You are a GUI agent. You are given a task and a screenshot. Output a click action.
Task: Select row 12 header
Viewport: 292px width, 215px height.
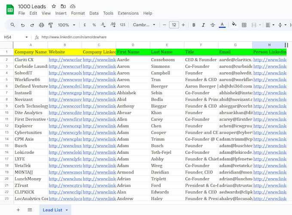[x=7, y=126]
